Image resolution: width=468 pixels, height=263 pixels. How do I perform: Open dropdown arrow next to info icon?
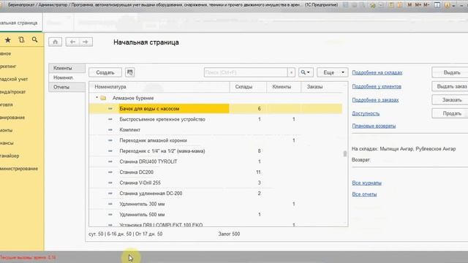(x=453, y=5)
